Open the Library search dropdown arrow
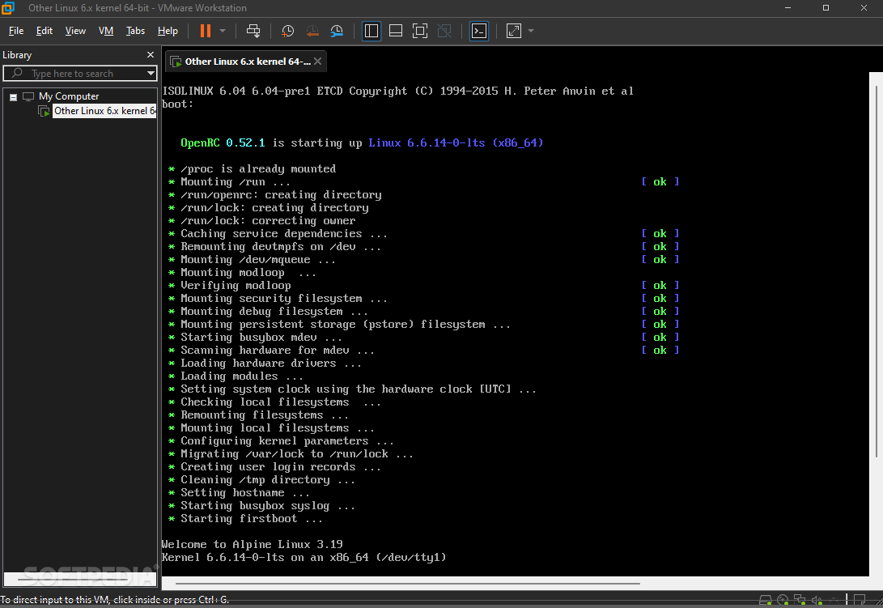Screen dimensions: 883x608 [151, 73]
